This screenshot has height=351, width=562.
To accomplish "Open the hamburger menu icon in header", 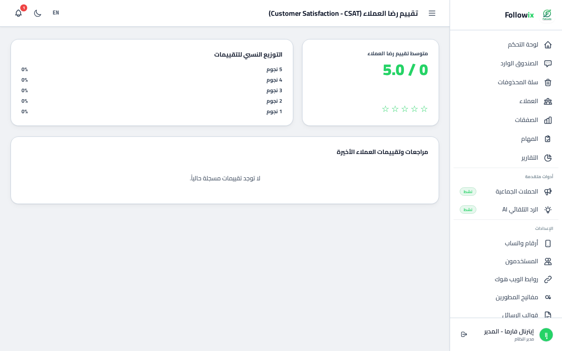I will click(432, 13).
